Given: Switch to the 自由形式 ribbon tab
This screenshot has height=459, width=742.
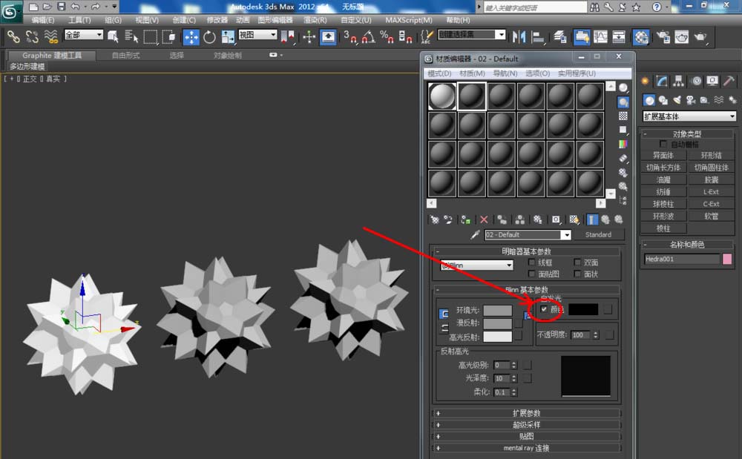Looking at the screenshot, I should coord(125,56).
